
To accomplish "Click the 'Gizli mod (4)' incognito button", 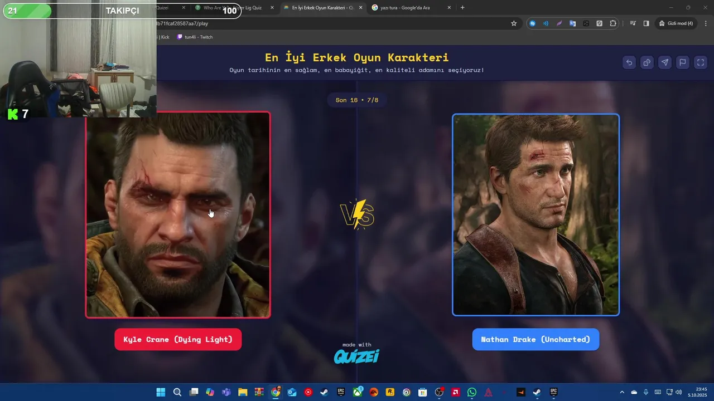I will click(676, 23).
